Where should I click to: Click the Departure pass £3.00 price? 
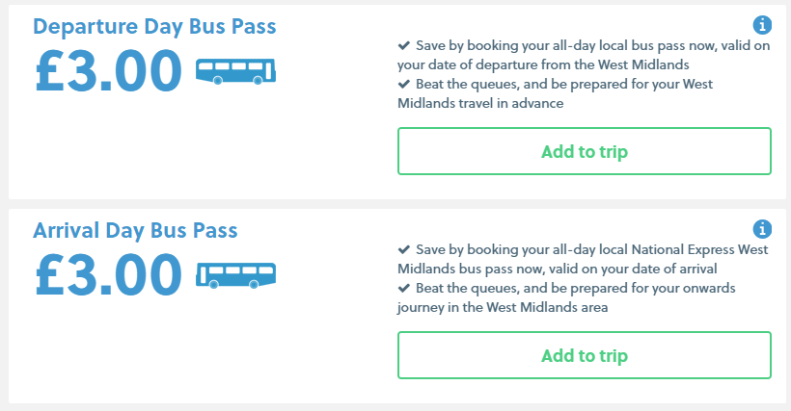click(x=108, y=71)
